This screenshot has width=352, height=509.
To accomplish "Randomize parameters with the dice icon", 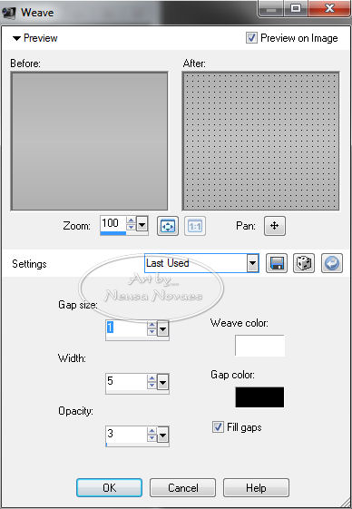I will (304, 263).
